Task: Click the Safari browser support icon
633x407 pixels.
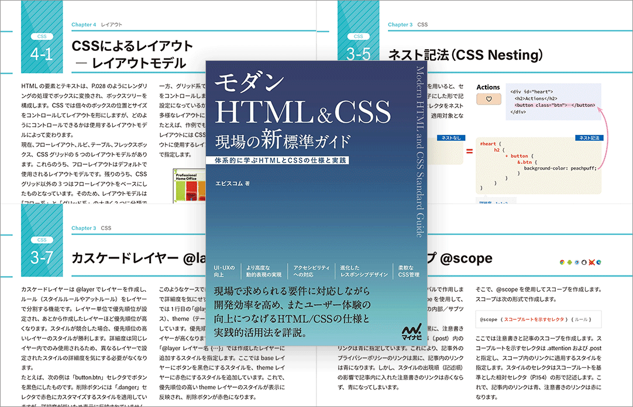Action: pyautogui.click(x=577, y=263)
